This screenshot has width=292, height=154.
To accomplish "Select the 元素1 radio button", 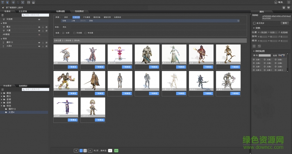I will (x=254, y=59).
